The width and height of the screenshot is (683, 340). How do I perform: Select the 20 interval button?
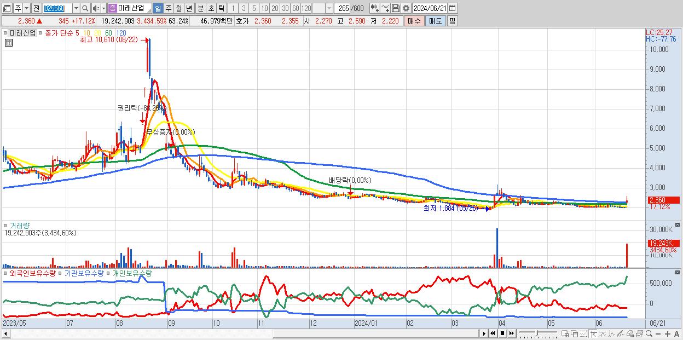[275, 8]
